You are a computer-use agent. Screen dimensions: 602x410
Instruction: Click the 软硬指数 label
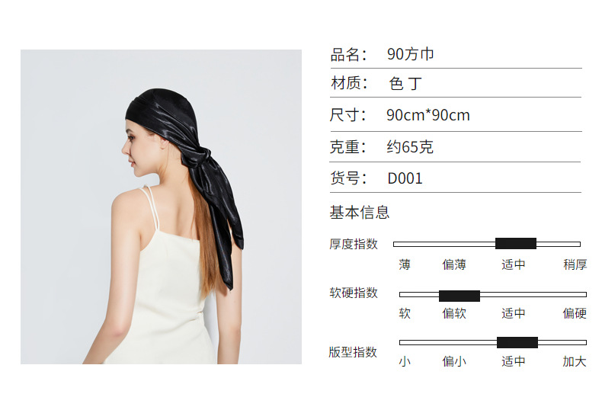coord(354,293)
